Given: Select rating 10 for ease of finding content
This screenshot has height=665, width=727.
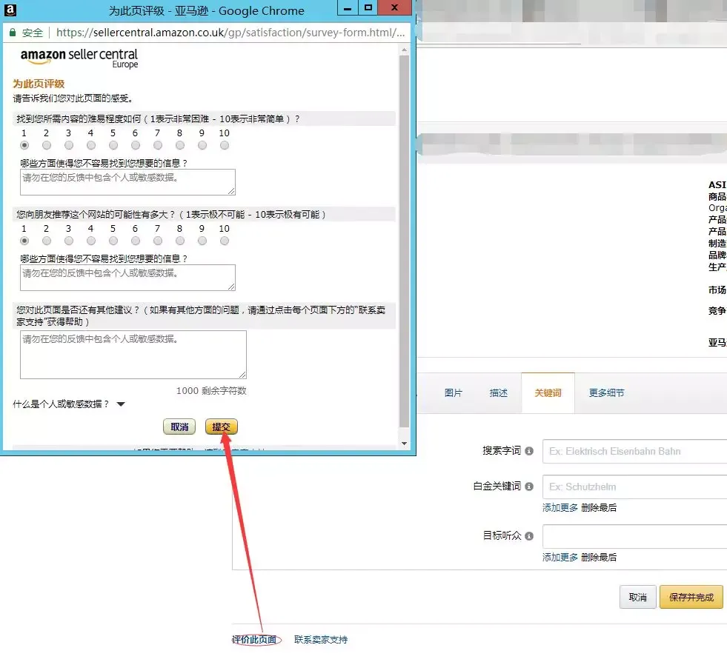Looking at the screenshot, I should click(x=225, y=145).
